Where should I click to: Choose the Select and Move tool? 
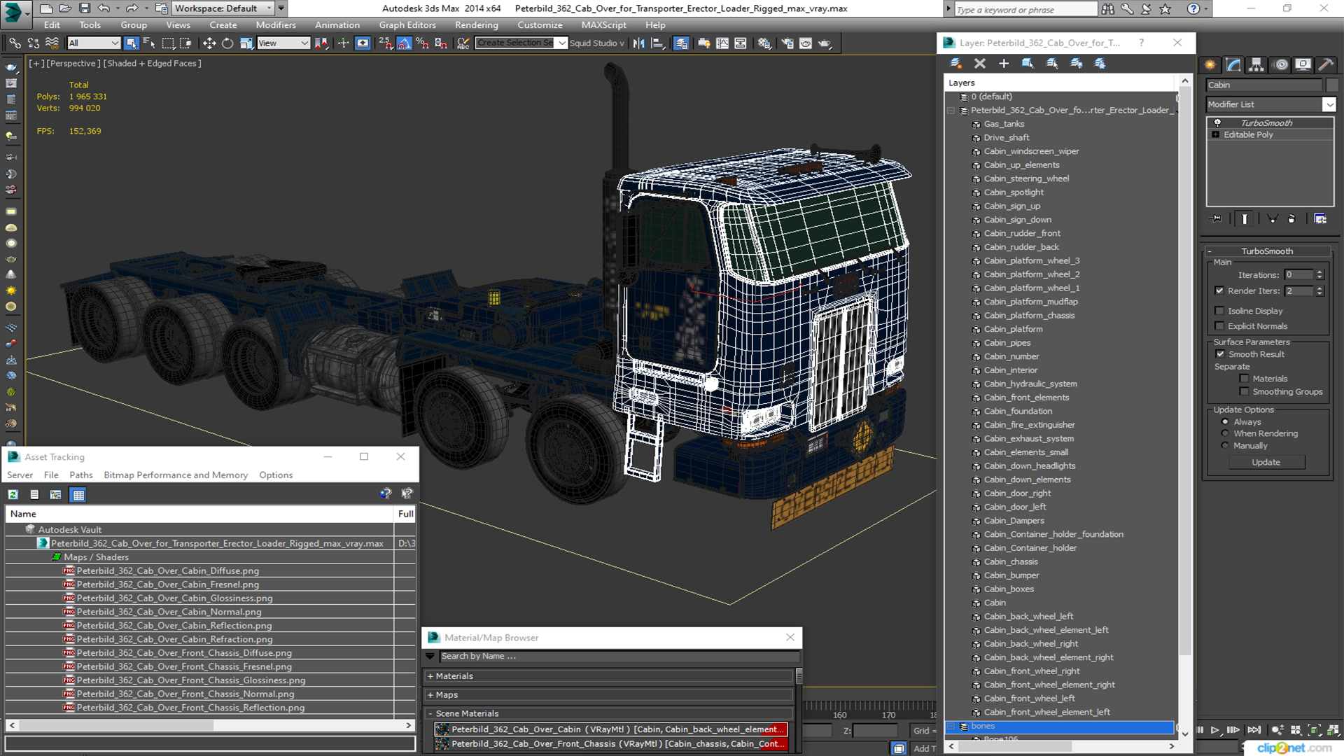[x=209, y=43]
